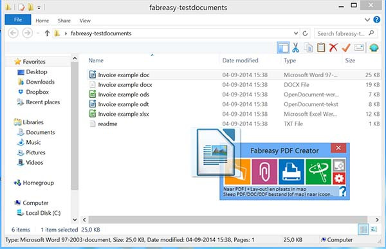This screenshot has width=386, height=249.
Task: Open Fabreasy help question mark
Action: pos(342,191)
